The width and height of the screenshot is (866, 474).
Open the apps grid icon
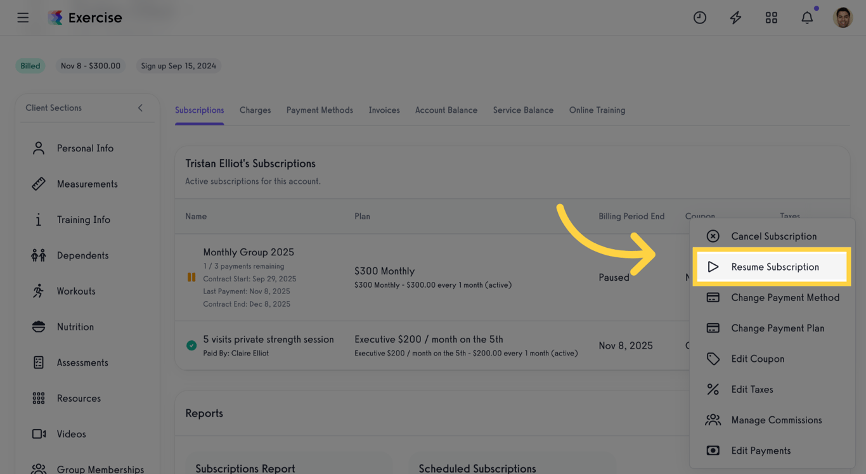[771, 17]
